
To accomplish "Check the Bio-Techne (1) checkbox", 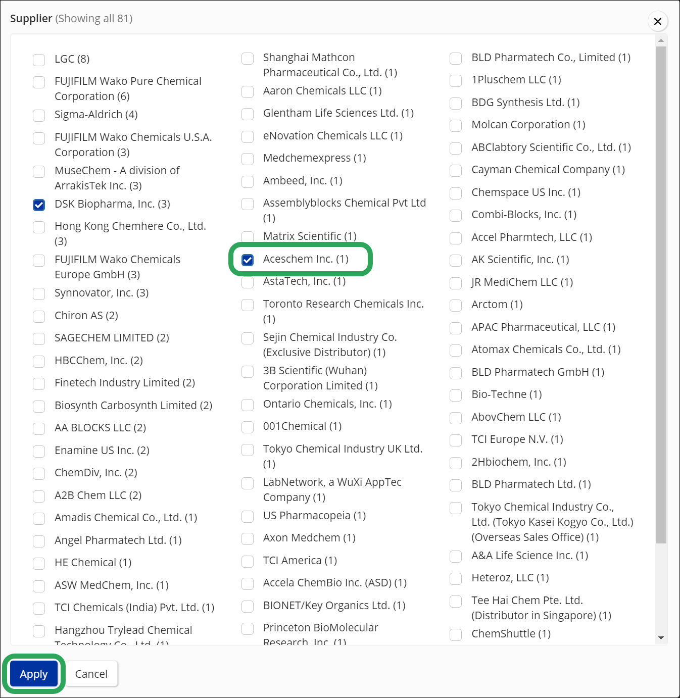I will coord(456,395).
